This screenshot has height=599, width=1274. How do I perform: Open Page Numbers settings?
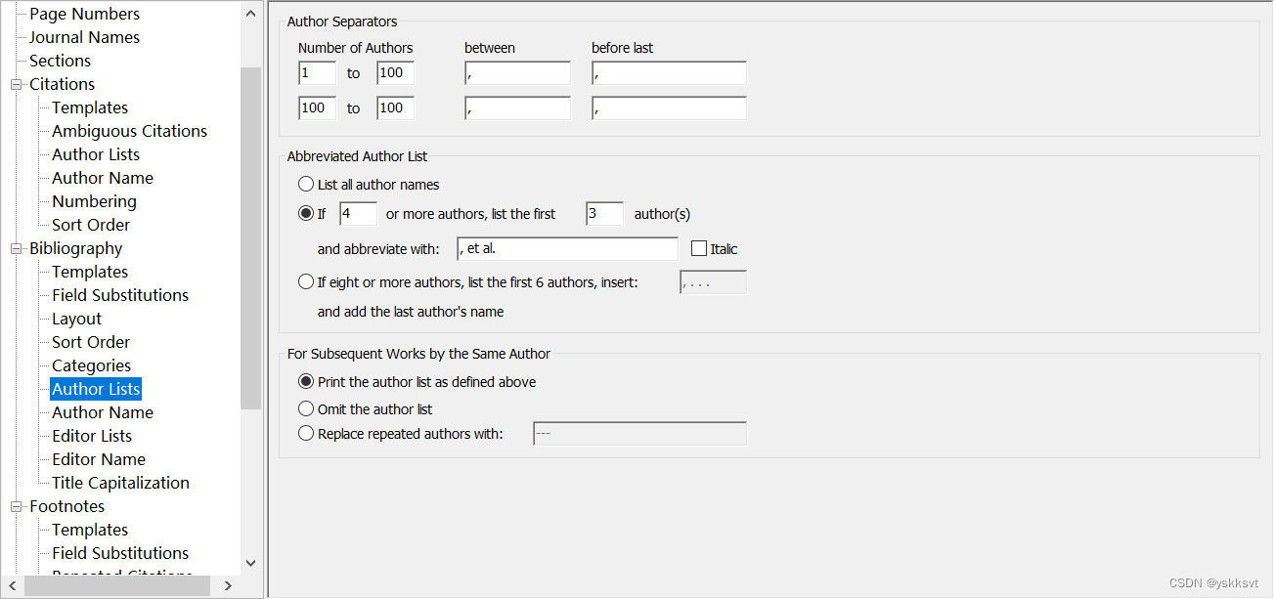tap(84, 14)
